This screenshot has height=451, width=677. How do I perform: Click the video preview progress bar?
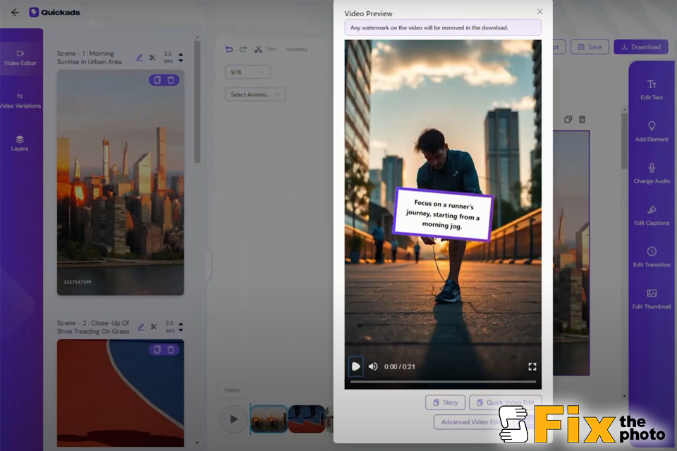[443, 382]
